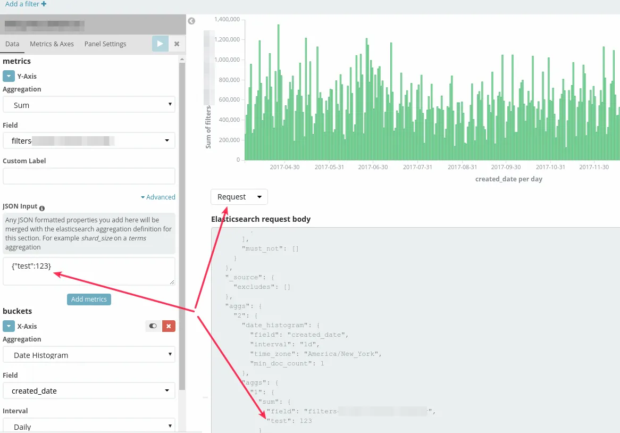Click the Apply changes play button
The image size is (620, 433).
(x=160, y=44)
